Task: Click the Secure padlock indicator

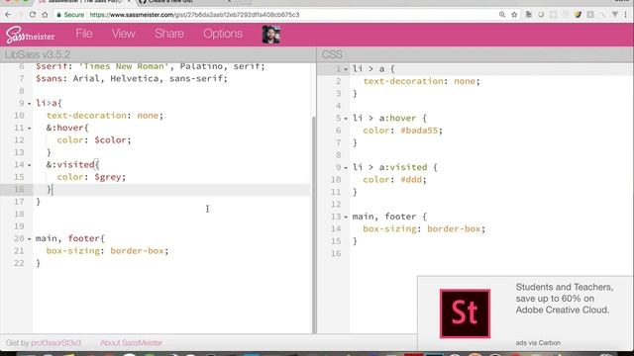Action: [x=70, y=15]
